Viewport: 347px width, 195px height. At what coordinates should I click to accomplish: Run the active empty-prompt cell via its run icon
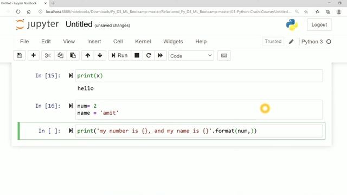pos(70,131)
